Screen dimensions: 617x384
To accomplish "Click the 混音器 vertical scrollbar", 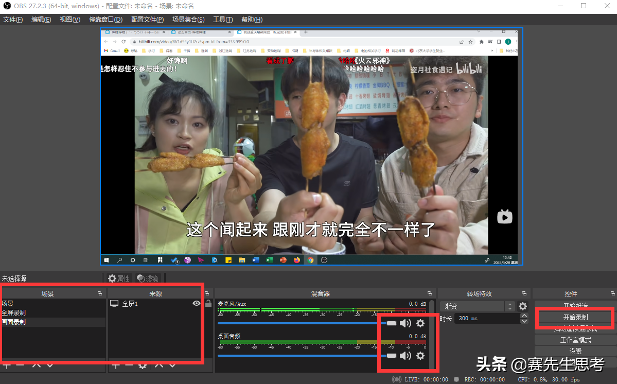I will (x=432, y=335).
